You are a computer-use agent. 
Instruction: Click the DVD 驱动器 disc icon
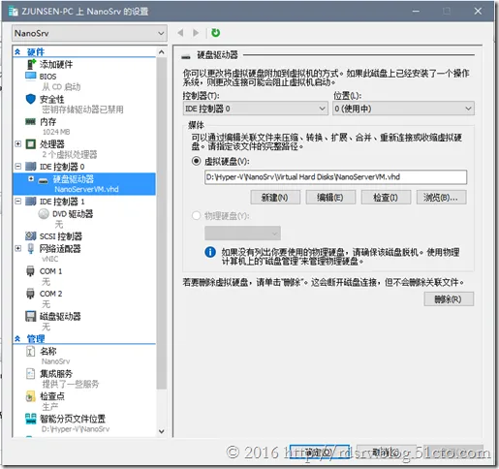[44, 214]
